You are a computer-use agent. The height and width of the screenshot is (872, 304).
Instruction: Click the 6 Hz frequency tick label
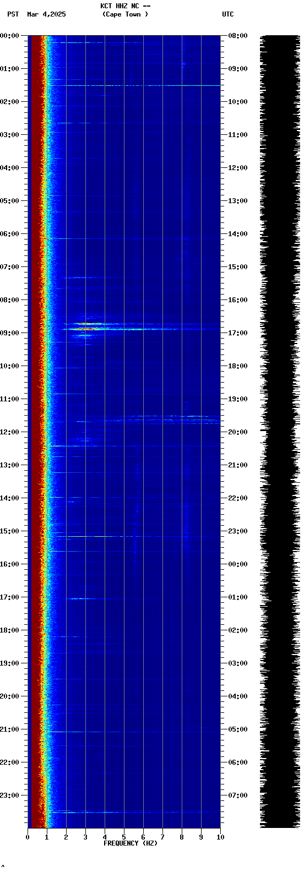click(x=143, y=837)
